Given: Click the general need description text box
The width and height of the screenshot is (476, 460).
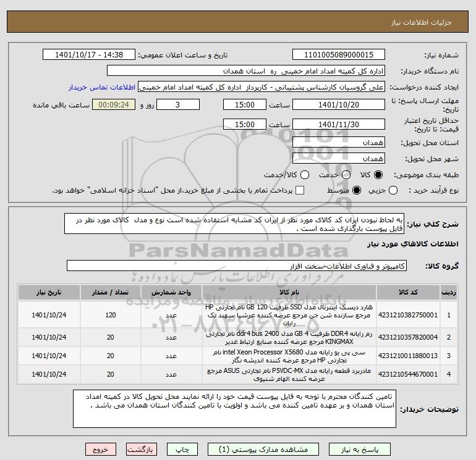Looking at the screenshot, I should [234, 224].
